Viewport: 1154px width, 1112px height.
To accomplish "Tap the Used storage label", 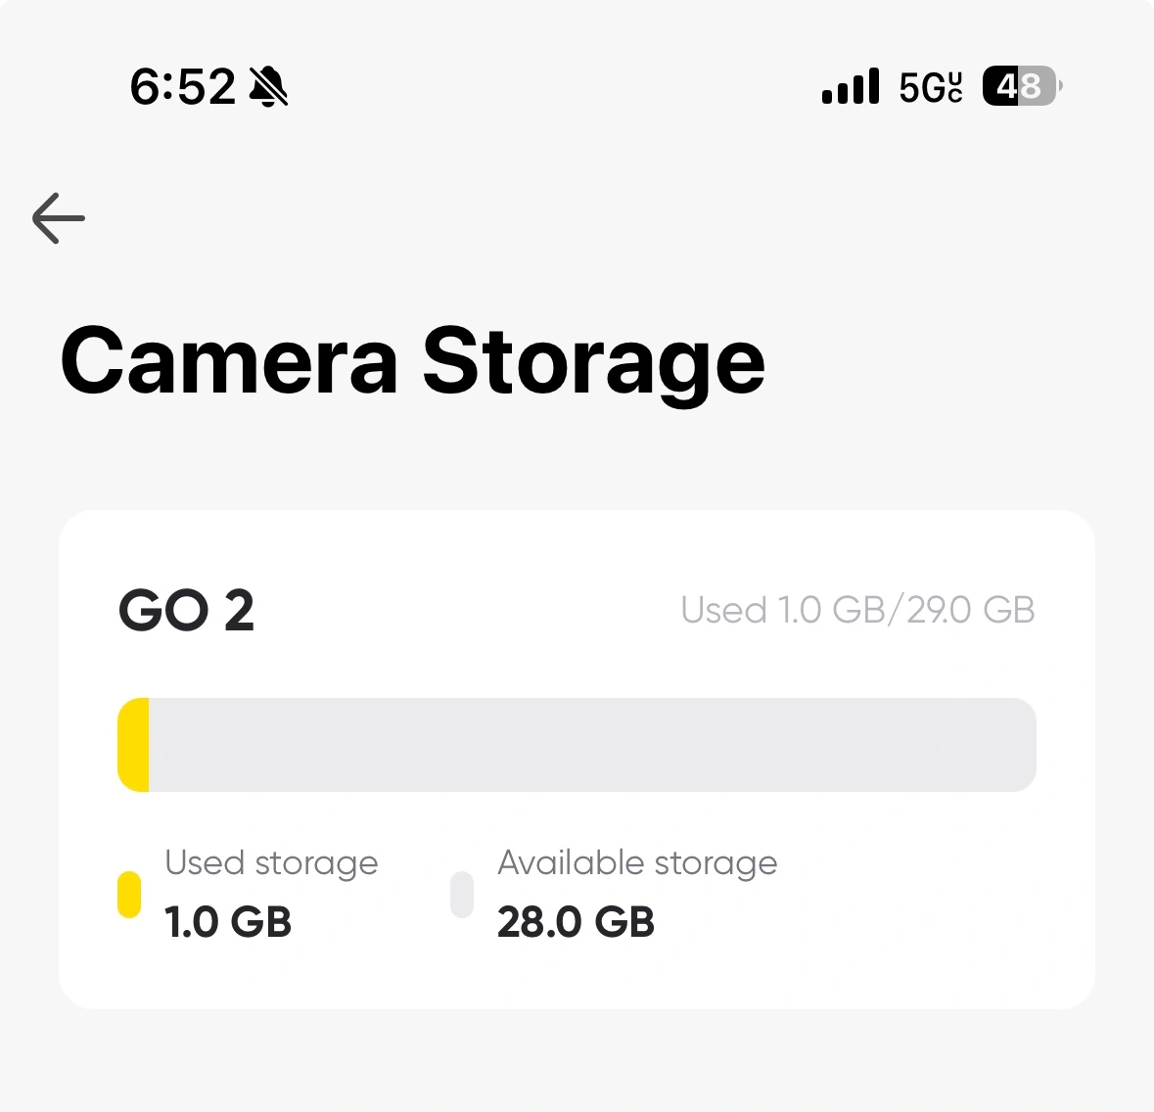I will [271, 862].
